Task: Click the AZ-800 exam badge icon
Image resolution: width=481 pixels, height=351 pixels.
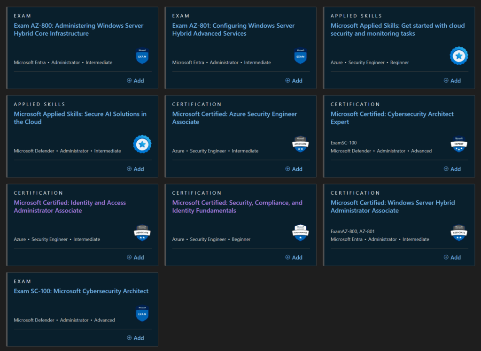Action: tap(142, 56)
